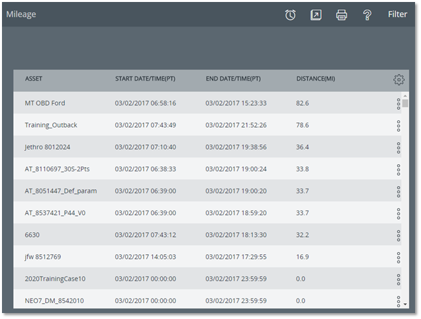Print the Mileage report
The image size is (421, 319).
(342, 15)
